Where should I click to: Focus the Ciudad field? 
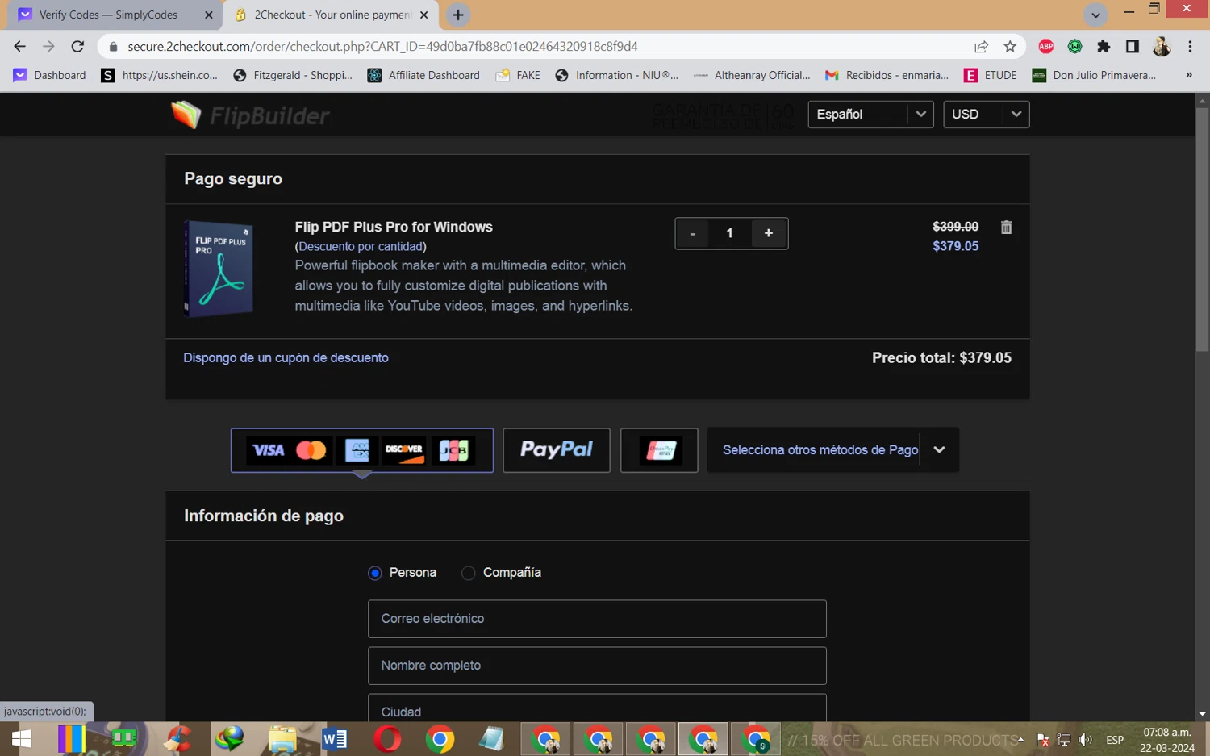click(597, 708)
